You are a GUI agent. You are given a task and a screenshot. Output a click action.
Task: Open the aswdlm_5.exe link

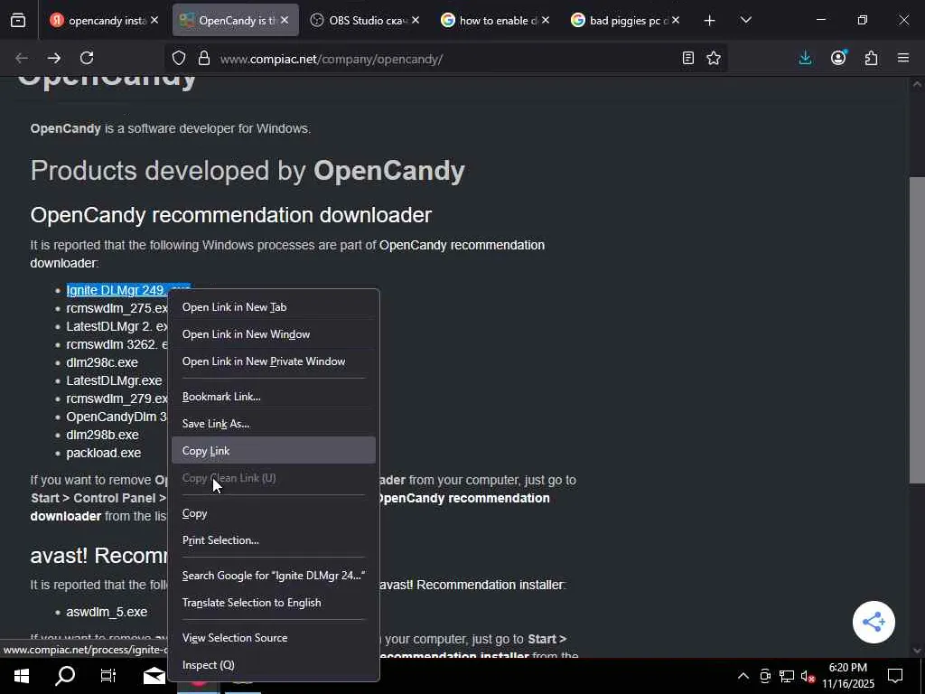point(107,612)
